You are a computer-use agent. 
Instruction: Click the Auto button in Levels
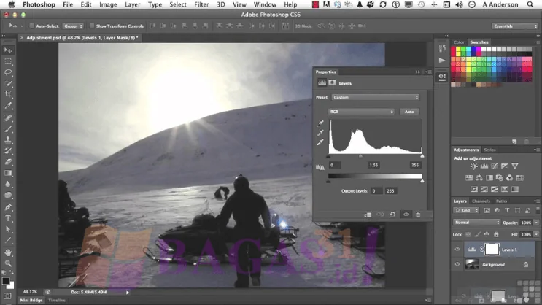tap(409, 112)
